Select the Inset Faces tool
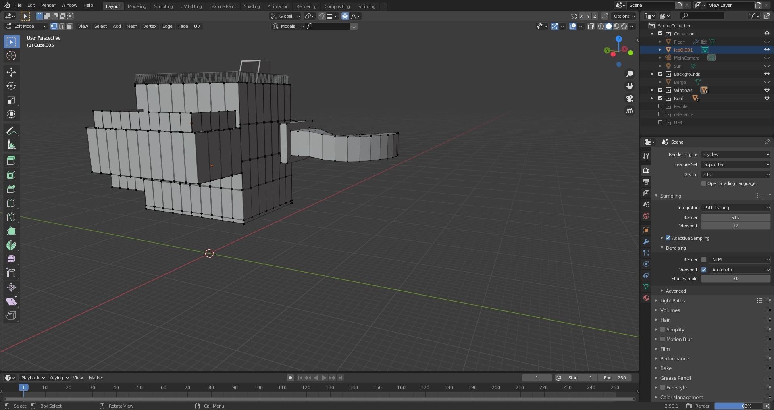The image size is (774, 410). [11, 175]
